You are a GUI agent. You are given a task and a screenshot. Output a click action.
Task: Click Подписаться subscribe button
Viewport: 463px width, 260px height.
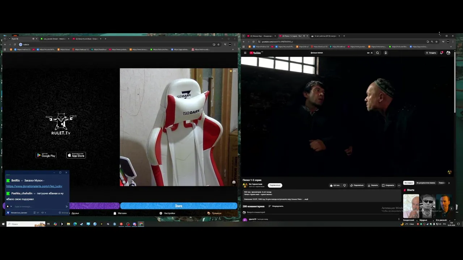(275, 185)
